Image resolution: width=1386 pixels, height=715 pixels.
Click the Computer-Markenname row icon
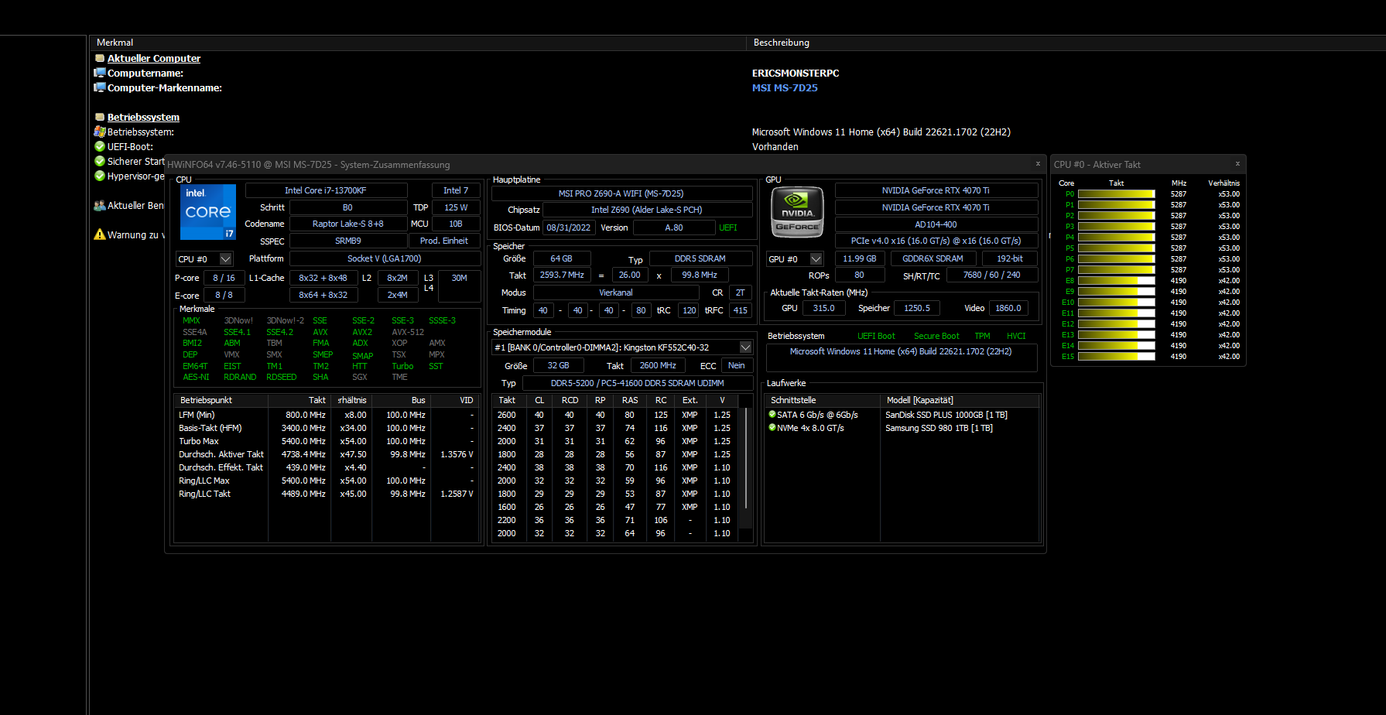100,87
